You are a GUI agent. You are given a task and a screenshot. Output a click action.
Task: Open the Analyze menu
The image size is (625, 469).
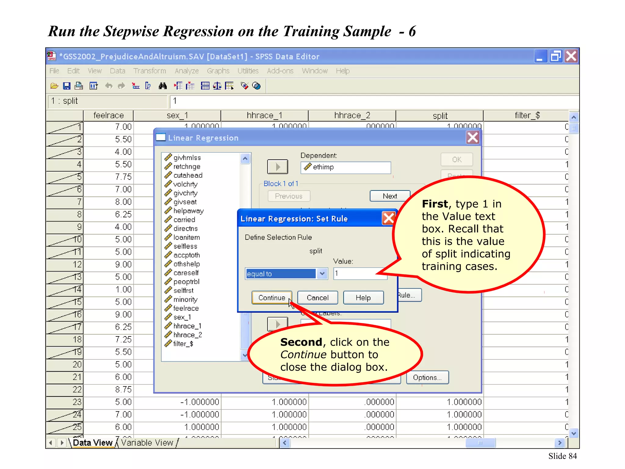[x=187, y=71]
